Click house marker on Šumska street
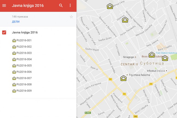 [x=125, y=20]
